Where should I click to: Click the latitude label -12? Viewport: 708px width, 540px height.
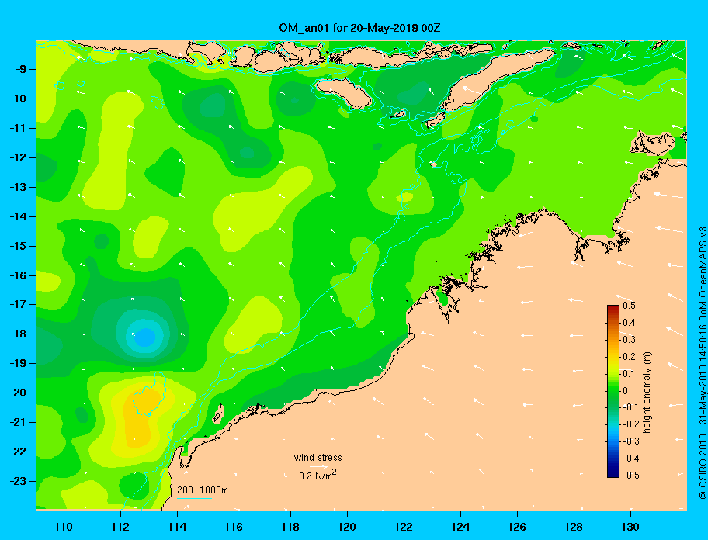click(x=21, y=157)
